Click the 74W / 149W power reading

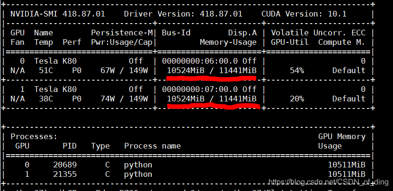tap(124, 99)
